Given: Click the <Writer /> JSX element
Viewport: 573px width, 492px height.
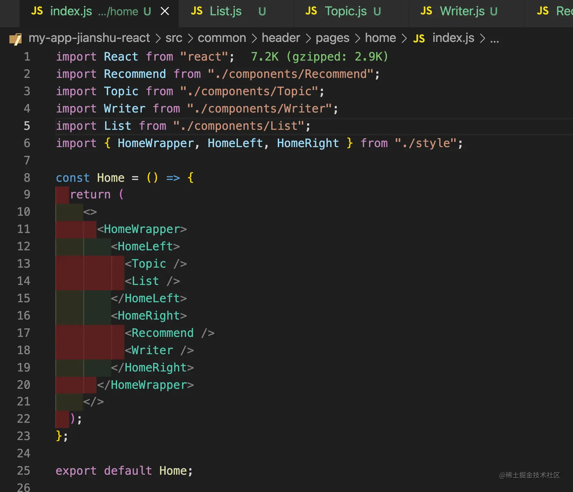Looking at the screenshot, I should click(159, 350).
